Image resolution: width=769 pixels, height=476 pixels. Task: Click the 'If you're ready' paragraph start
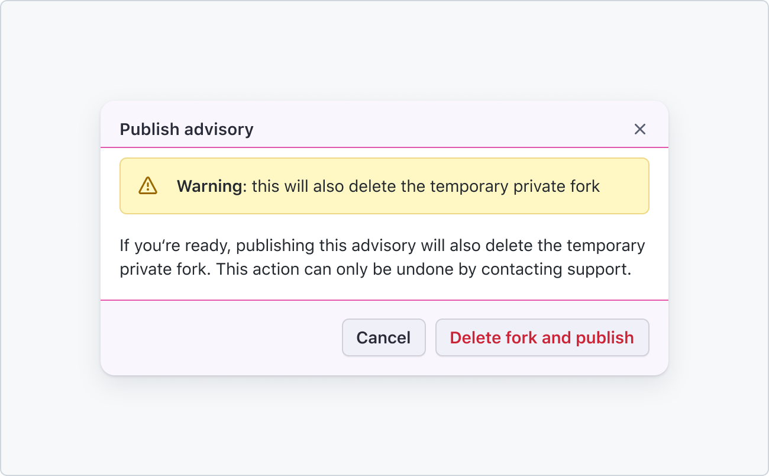175,245
